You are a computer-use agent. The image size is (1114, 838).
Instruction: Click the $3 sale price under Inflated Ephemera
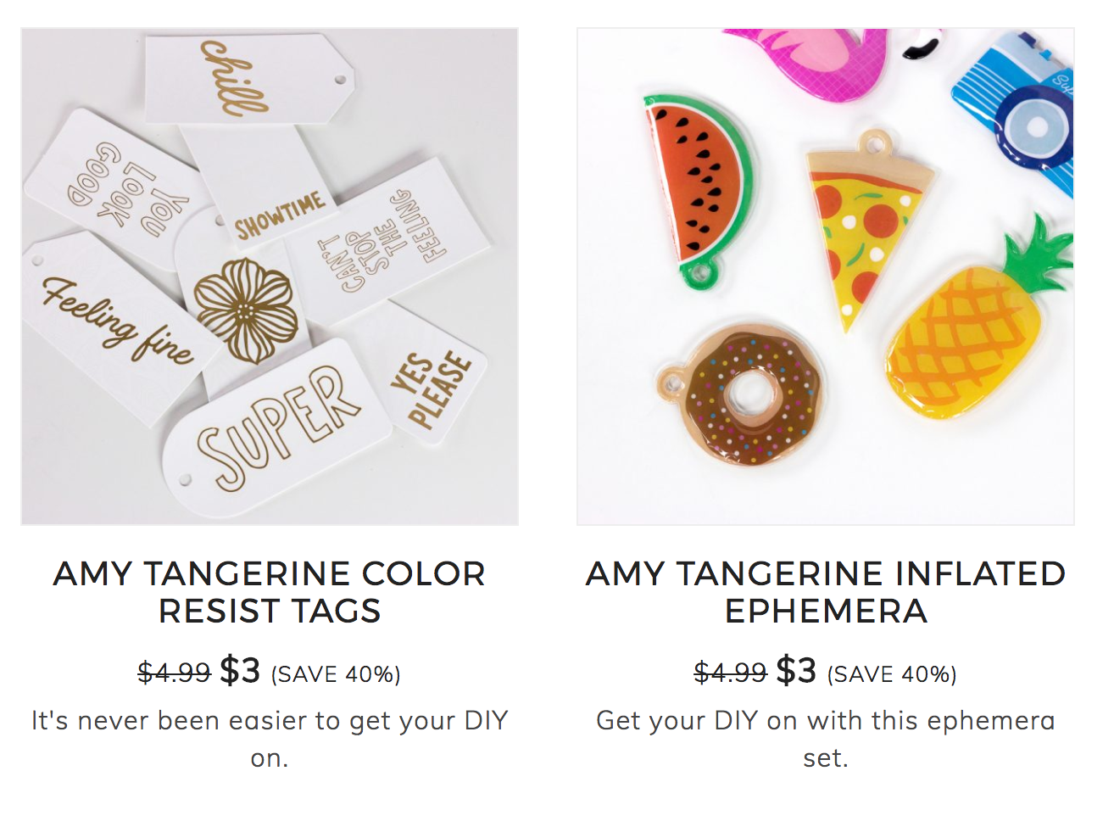pyautogui.click(x=796, y=671)
